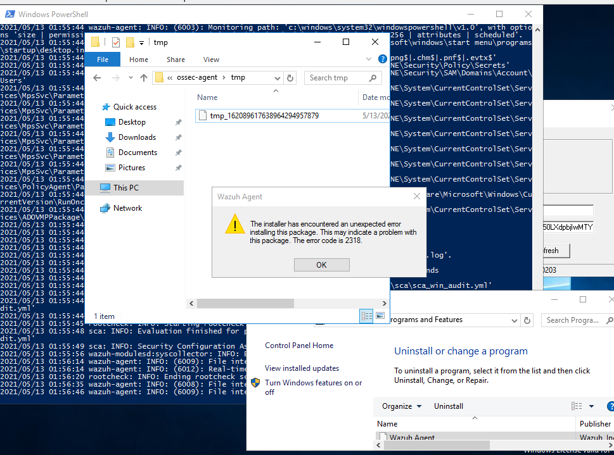The width and height of the screenshot is (614, 455).
Task: Select Quick access in the navigation pane
Action: click(134, 107)
